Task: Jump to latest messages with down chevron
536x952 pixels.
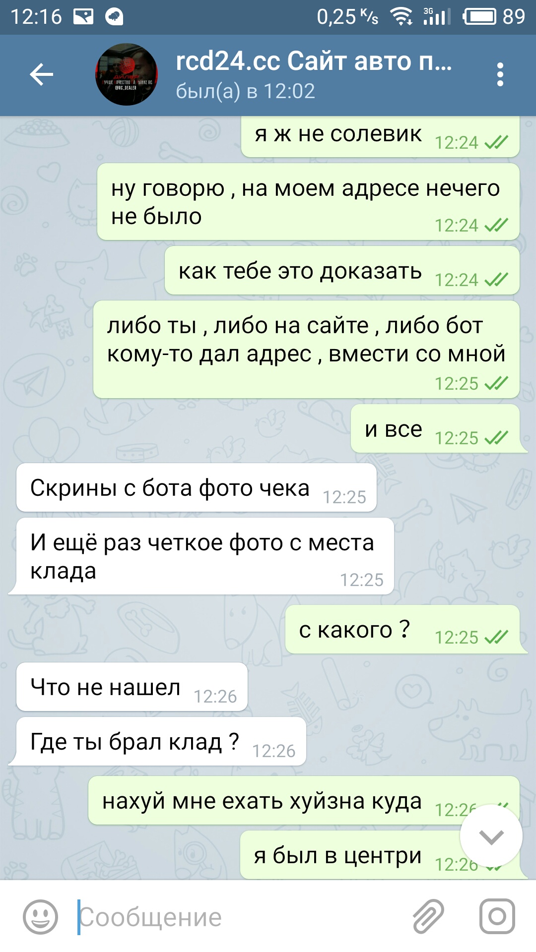Action: coord(491,836)
